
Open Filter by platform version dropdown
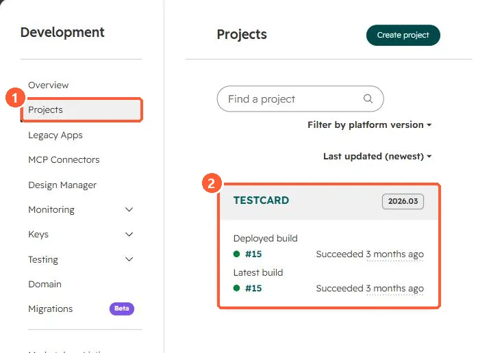coord(370,125)
